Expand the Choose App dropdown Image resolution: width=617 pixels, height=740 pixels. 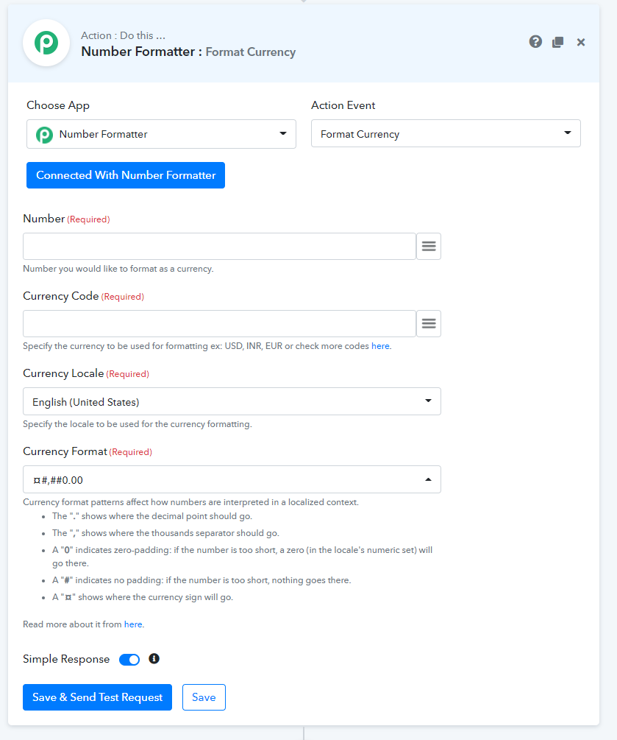pos(161,134)
